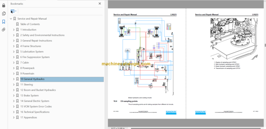This screenshot has width=266, height=129.
Task: Expand the 8 Powerpack chevron
Action: (14, 68)
